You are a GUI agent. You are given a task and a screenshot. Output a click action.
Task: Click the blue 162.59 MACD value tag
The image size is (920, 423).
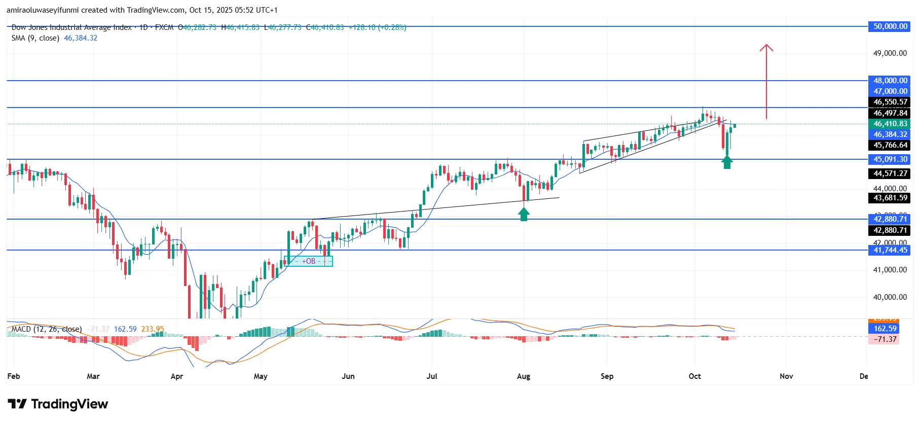(x=884, y=329)
